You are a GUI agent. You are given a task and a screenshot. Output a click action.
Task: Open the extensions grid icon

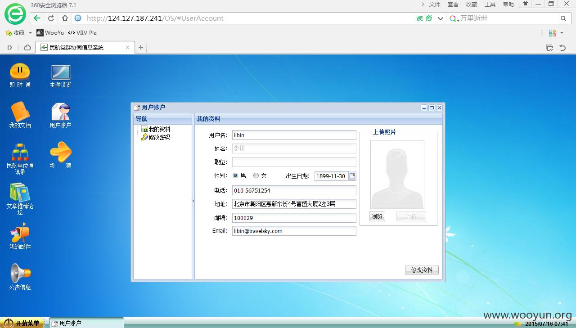click(x=552, y=33)
